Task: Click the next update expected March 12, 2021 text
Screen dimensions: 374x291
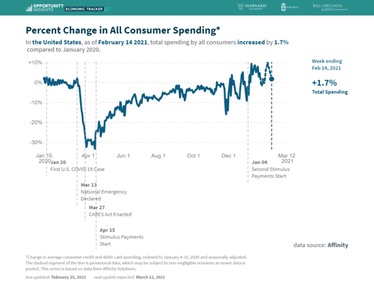Action: coord(129,277)
